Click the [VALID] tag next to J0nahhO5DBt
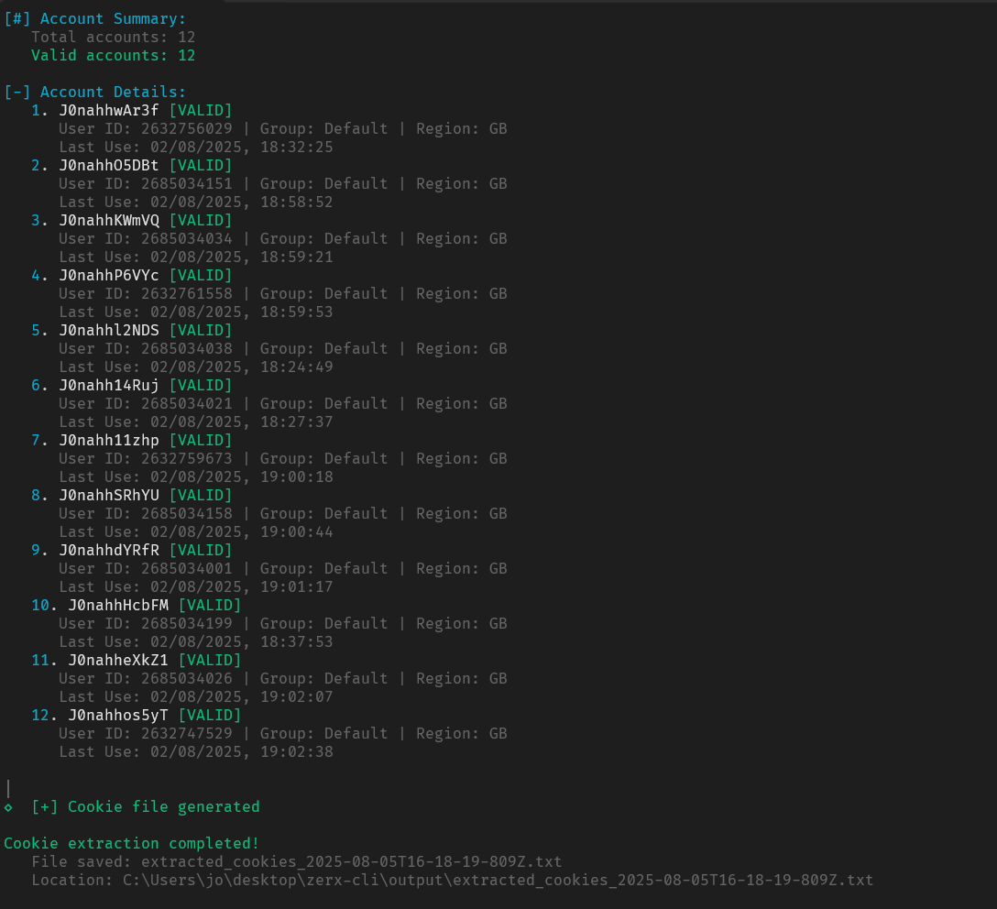The width and height of the screenshot is (997, 909). 200,165
